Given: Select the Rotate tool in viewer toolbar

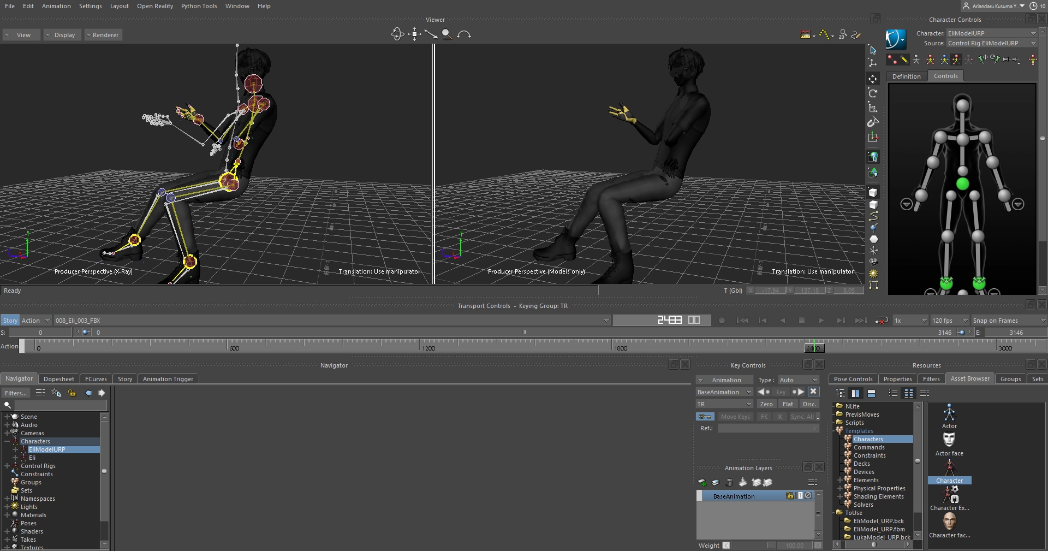Looking at the screenshot, I should click(873, 93).
